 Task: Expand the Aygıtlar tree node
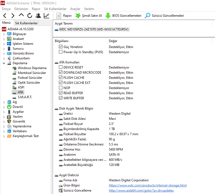click(x=4, y=112)
